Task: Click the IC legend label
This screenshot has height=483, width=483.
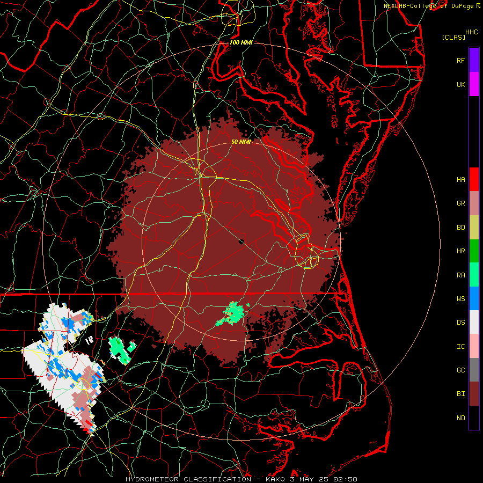Action: [x=460, y=347]
